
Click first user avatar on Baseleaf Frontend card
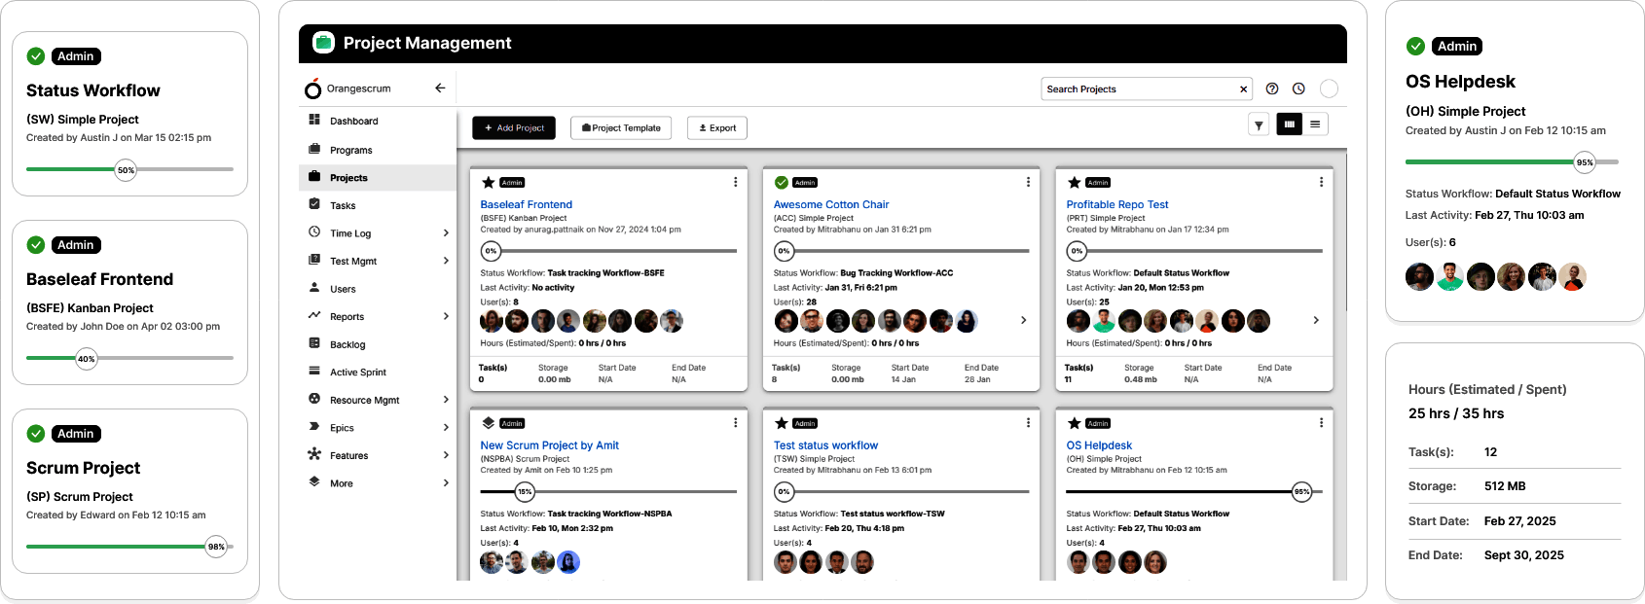(x=492, y=321)
